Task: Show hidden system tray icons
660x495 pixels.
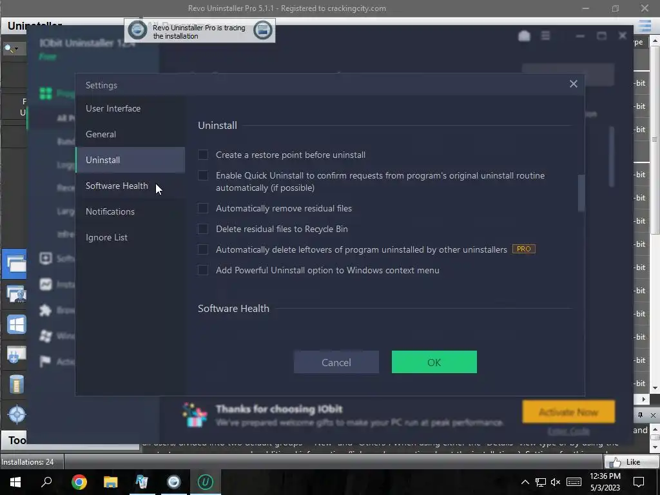Action: click(525, 482)
